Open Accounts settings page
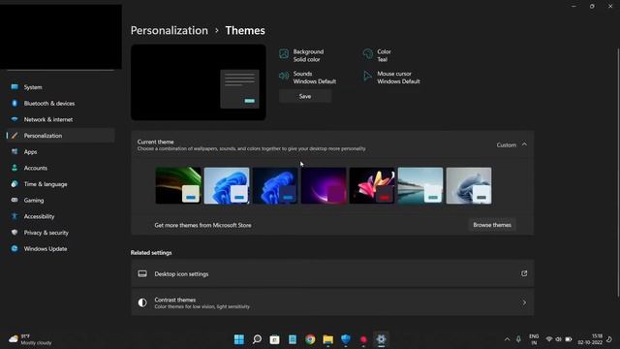Screen dimensions: 620x349 pyautogui.click(x=60, y=168)
